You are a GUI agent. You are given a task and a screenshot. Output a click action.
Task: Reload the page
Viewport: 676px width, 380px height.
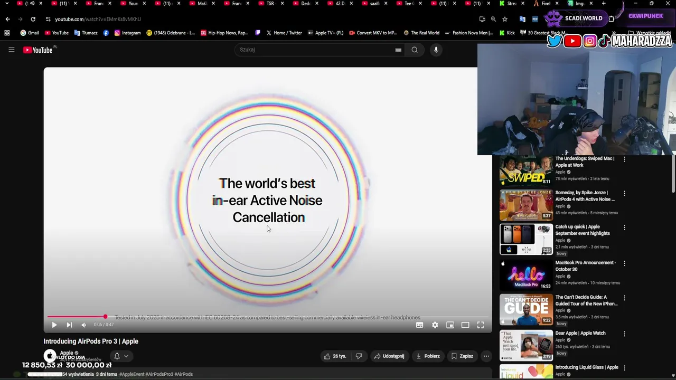coord(33,19)
